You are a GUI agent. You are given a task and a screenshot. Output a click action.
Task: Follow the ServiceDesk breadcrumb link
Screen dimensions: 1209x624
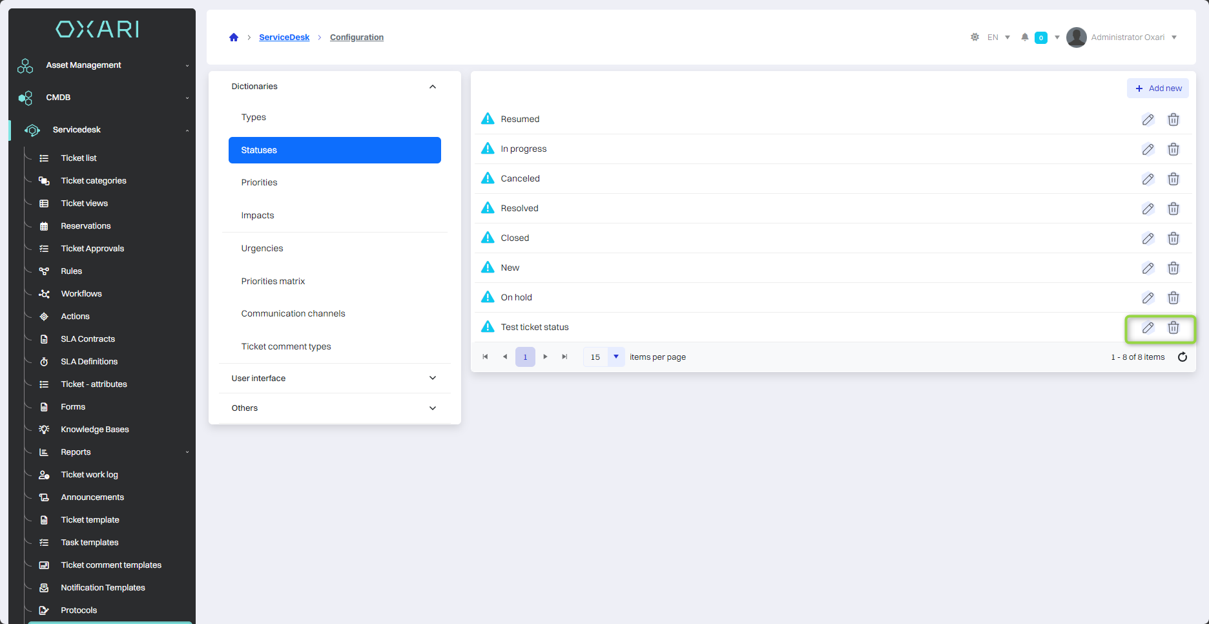tap(284, 37)
